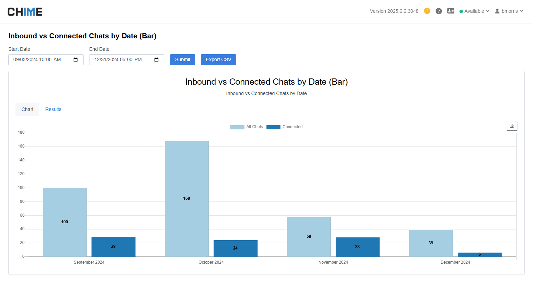Click the October 2024 All Chats bar (168)
Viewport: 533px width, 282px height.
187,199
